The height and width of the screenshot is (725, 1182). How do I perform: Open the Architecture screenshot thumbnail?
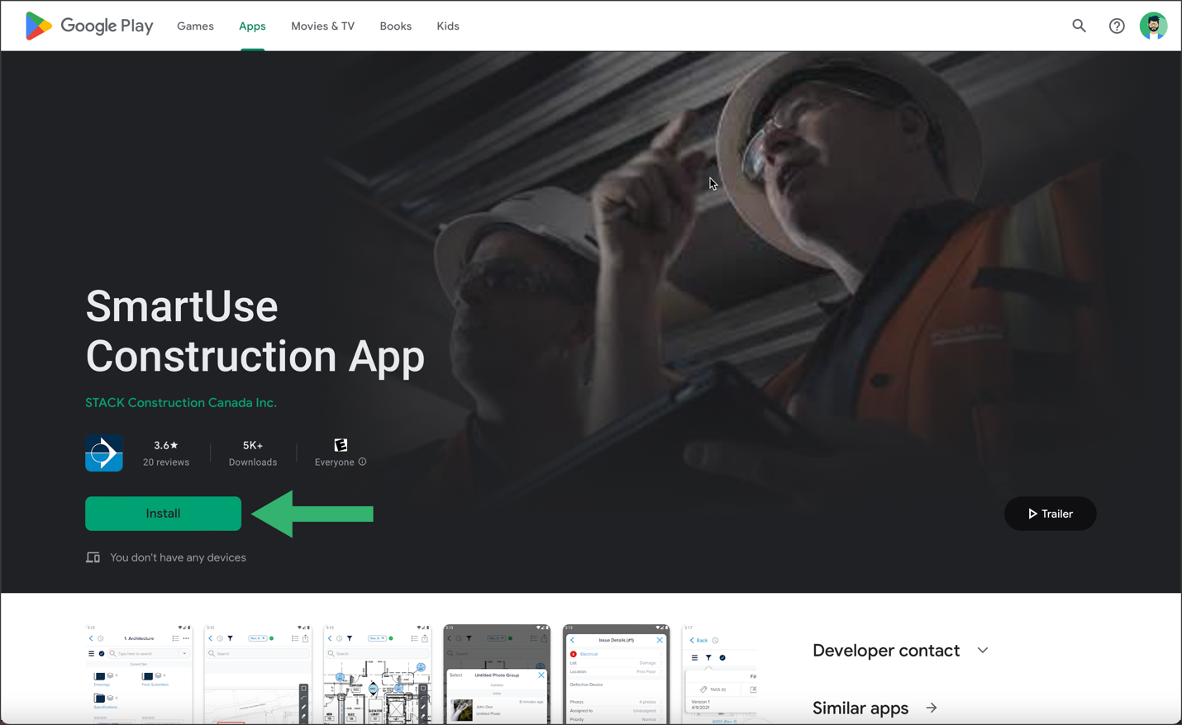[139, 675]
